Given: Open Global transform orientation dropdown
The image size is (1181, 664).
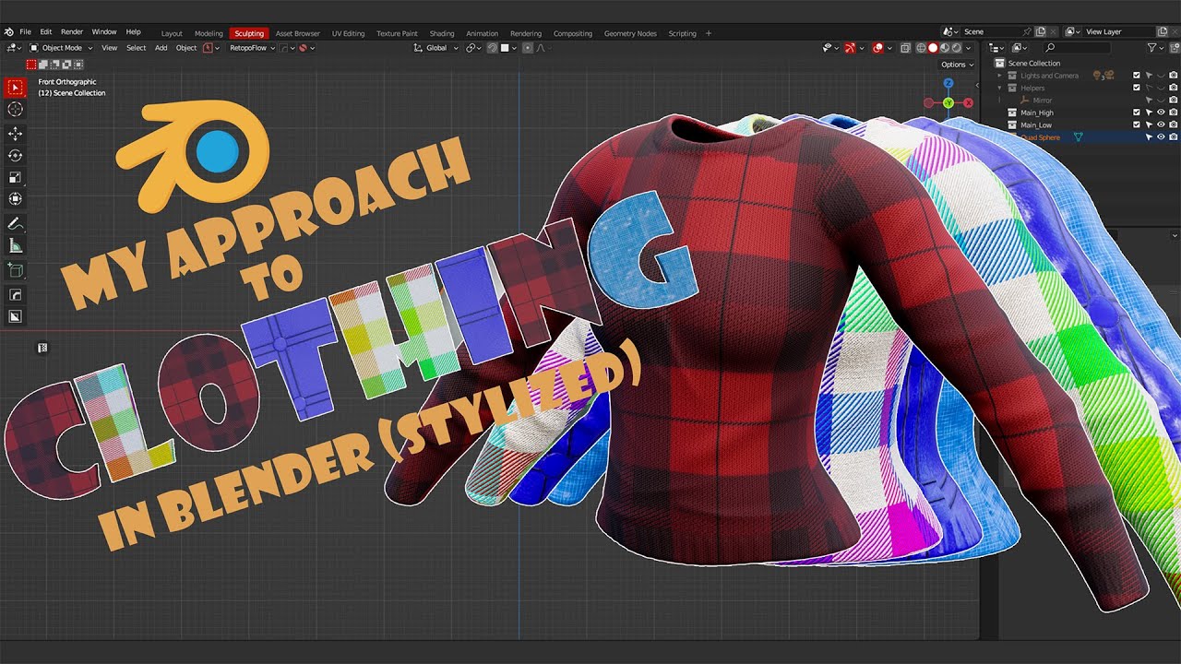Looking at the screenshot, I should click(435, 48).
